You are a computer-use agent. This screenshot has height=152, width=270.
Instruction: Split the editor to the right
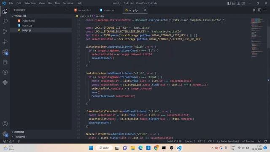pos(260,10)
